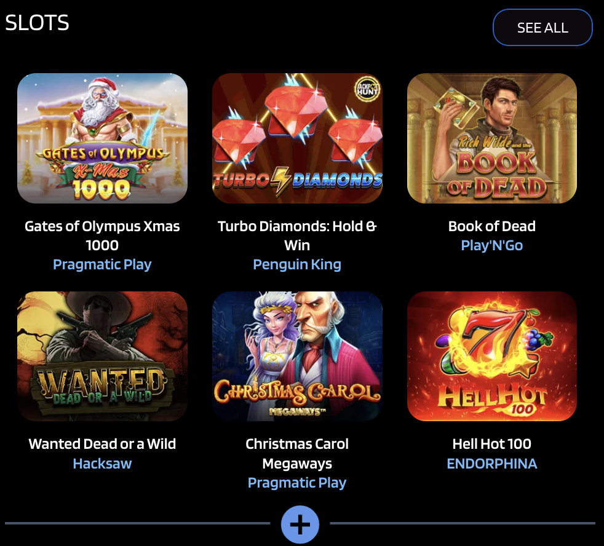604x546 pixels.
Task: Open Pragmatic Play link under Christmas Carol Megaways
Action: (x=297, y=483)
